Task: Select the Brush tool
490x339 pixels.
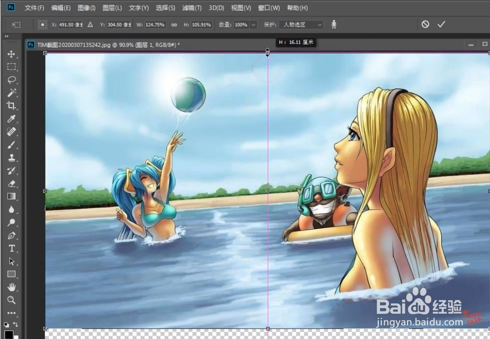Action: tap(11, 145)
